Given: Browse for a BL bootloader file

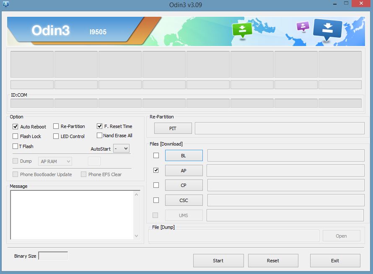Looking at the screenshot, I should click(x=184, y=156).
